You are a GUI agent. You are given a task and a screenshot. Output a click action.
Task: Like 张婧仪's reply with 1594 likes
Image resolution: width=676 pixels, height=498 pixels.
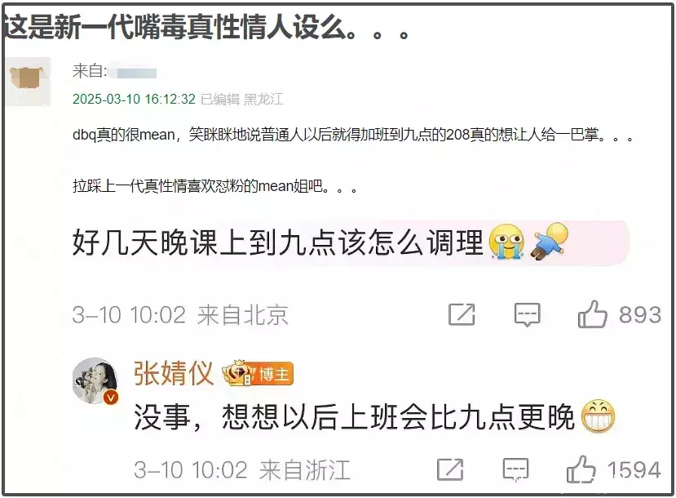(x=581, y=469)
